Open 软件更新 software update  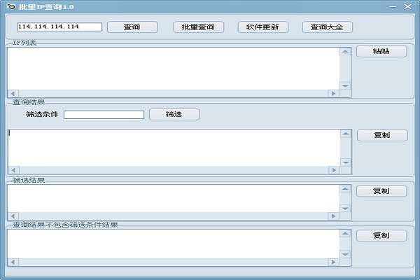pos(262,27)
